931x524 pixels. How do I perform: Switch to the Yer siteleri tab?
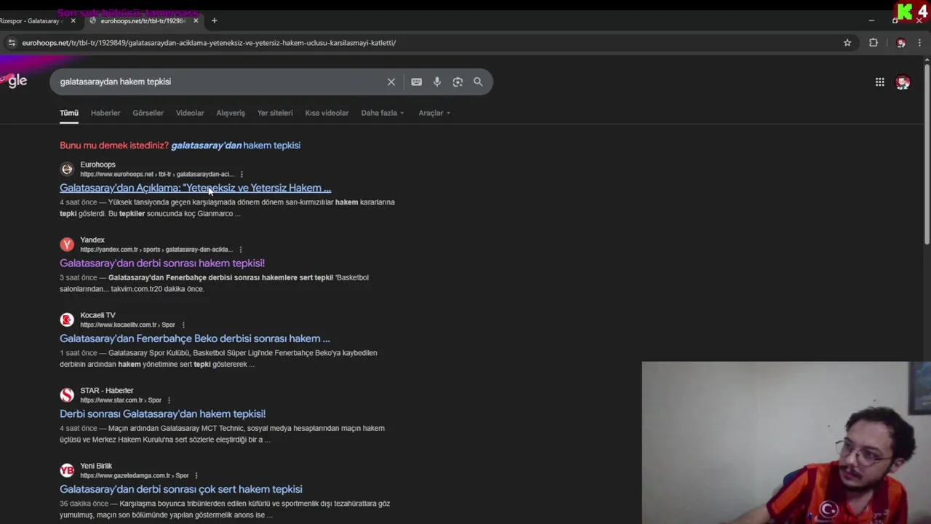pyautogui.click(x=275, y=113)
